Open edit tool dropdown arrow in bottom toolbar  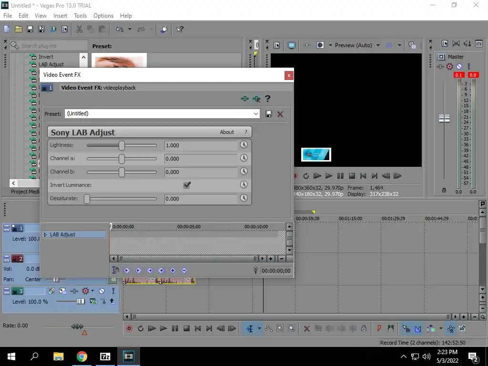click(259, 328)
